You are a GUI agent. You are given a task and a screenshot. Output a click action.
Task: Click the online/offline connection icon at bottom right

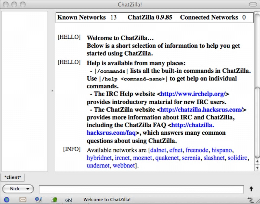click(x=251, y=200)
